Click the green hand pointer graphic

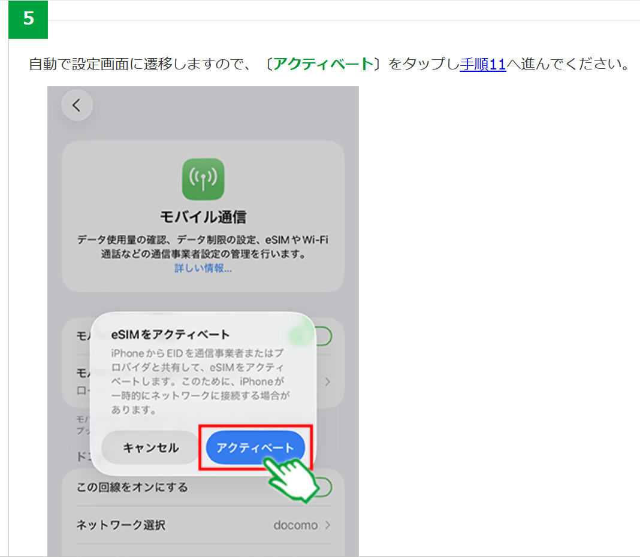click(292, 477)
